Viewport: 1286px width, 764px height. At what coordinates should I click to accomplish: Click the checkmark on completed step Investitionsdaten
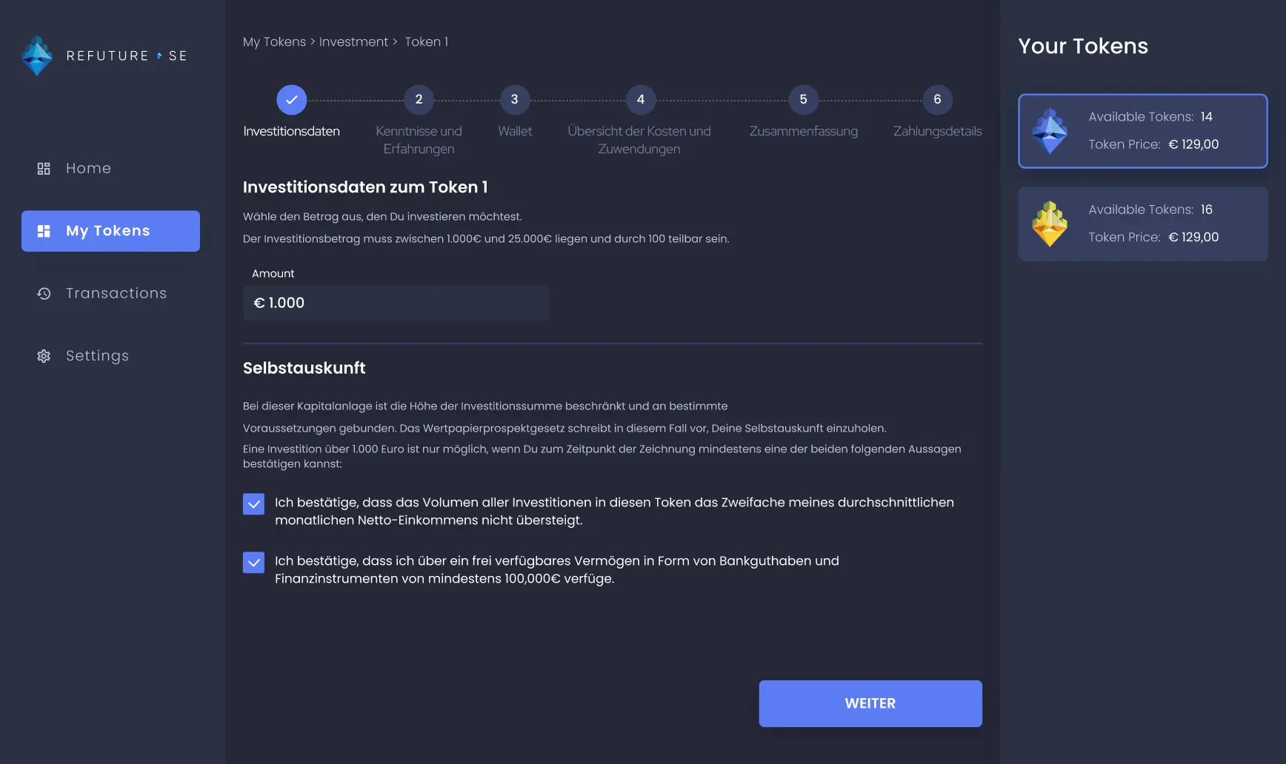coord(291,99)
